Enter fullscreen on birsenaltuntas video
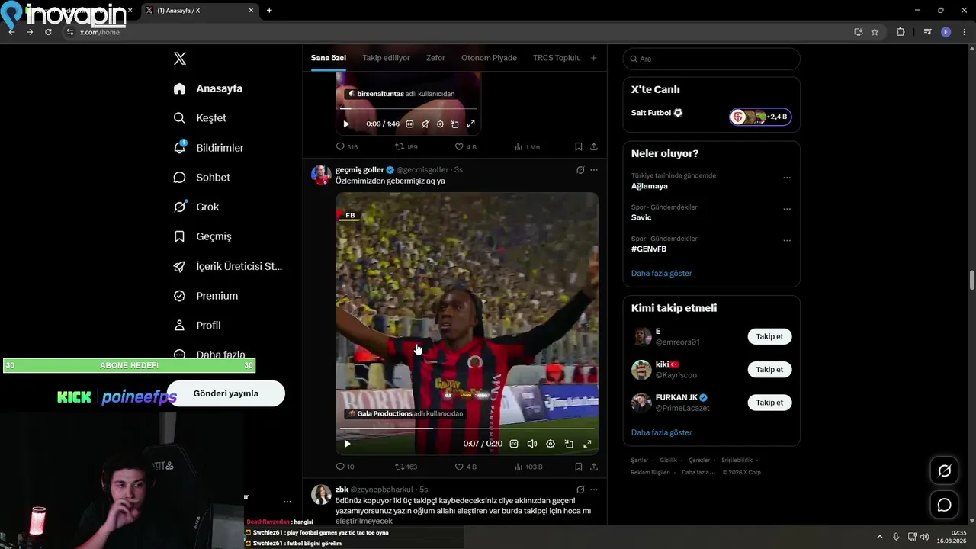Image resolution: width=976 pixels, height=549 pixels. (470, 124)
